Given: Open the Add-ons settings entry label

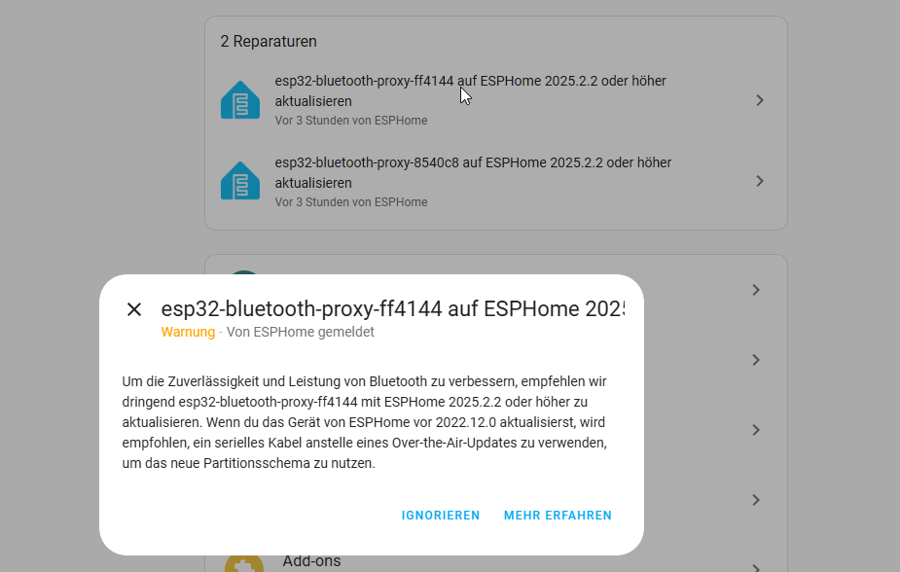Looking at the screenshot, I should (311, 561).
